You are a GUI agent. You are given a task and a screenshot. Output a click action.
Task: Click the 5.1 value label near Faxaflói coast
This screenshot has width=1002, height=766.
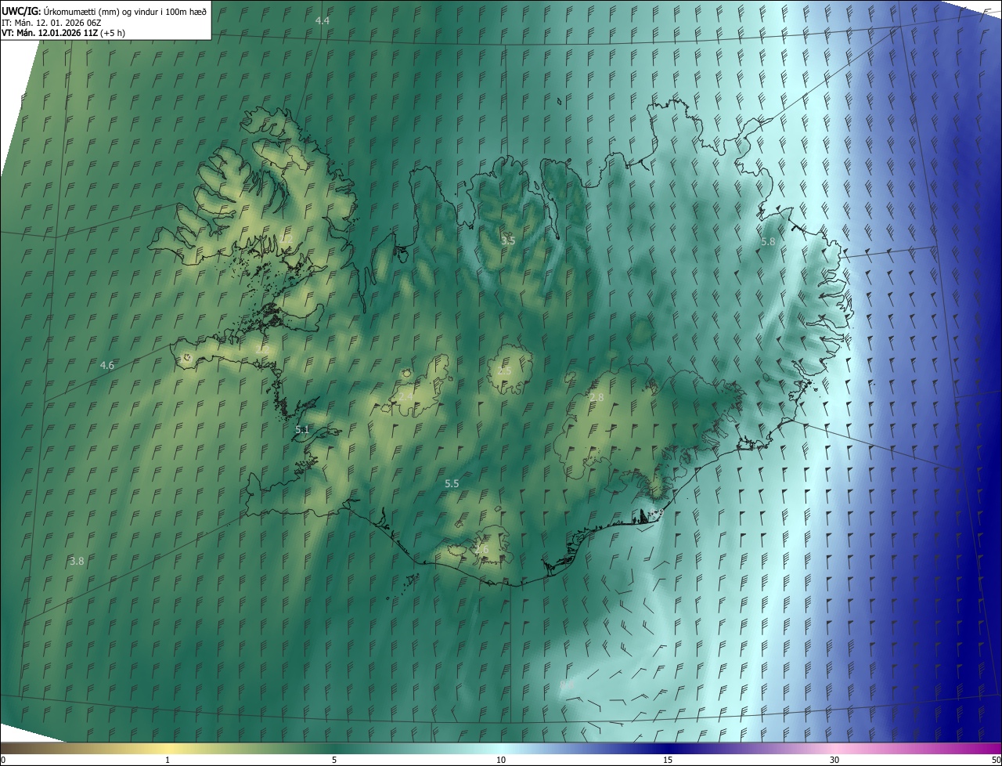click(x=303, y=429)
